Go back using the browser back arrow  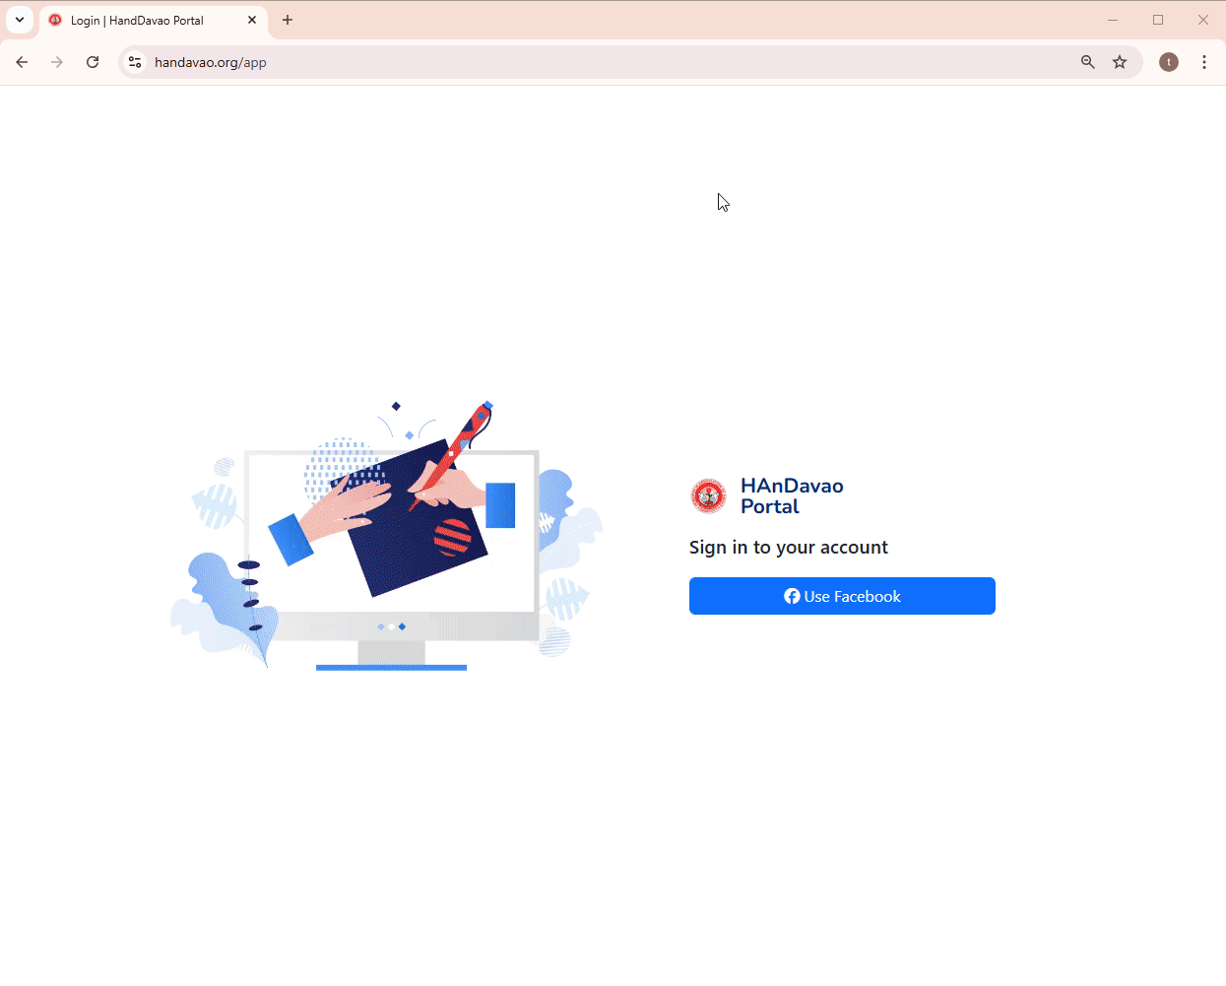22,62
